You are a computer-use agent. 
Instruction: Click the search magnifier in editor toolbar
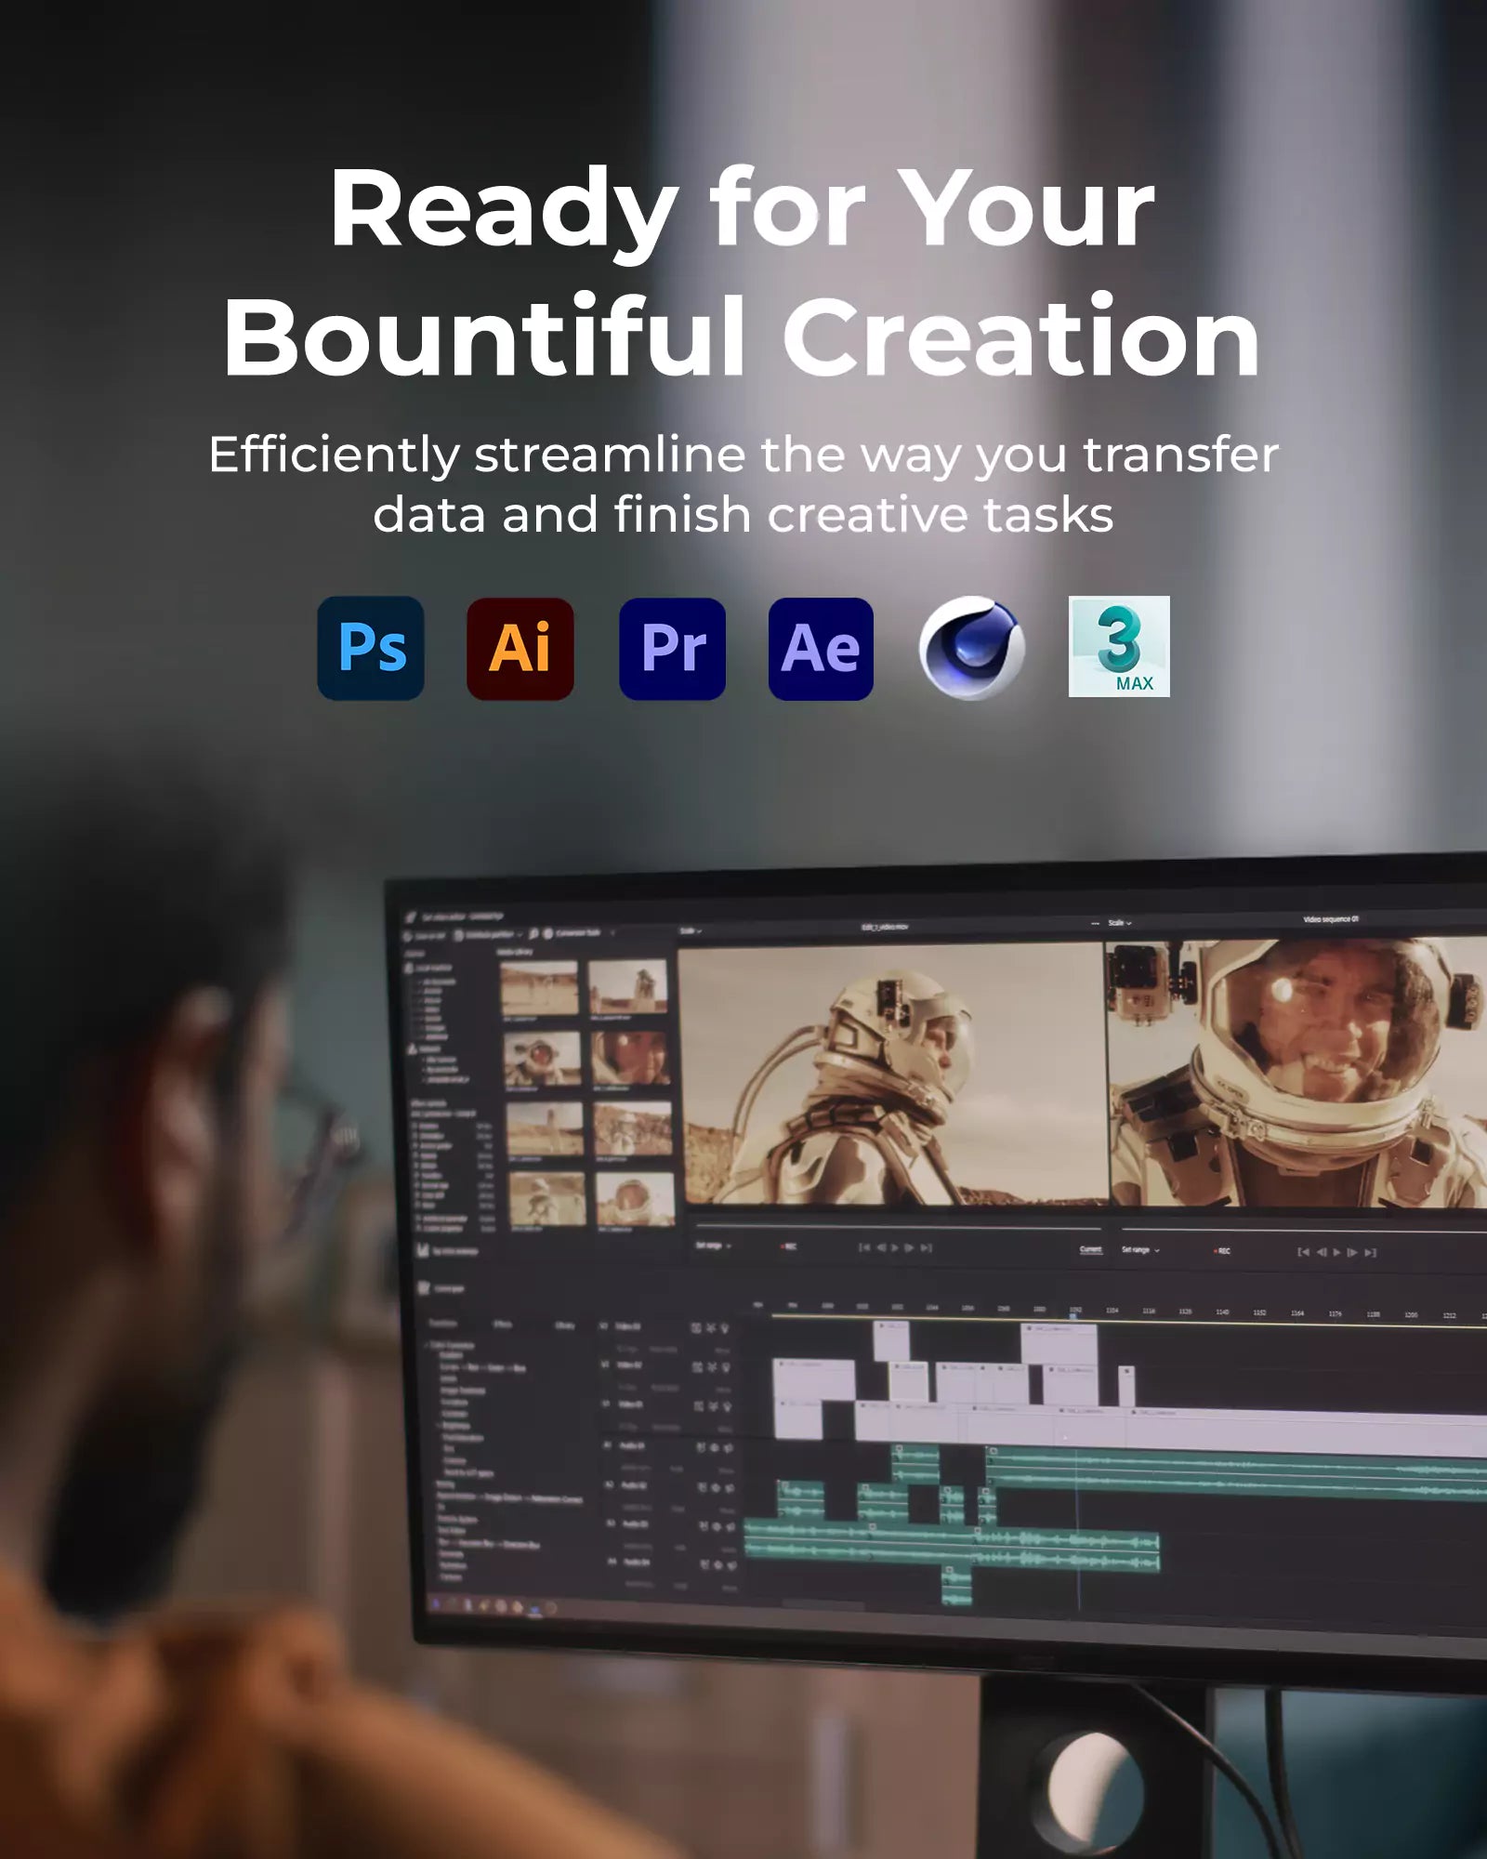[533, 932]
